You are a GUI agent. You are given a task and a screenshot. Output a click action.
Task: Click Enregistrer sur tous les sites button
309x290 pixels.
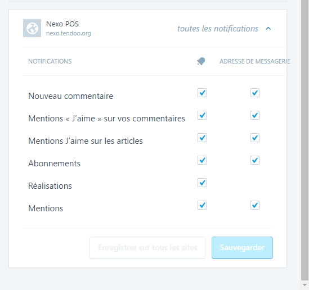click(x=147, y=247)
